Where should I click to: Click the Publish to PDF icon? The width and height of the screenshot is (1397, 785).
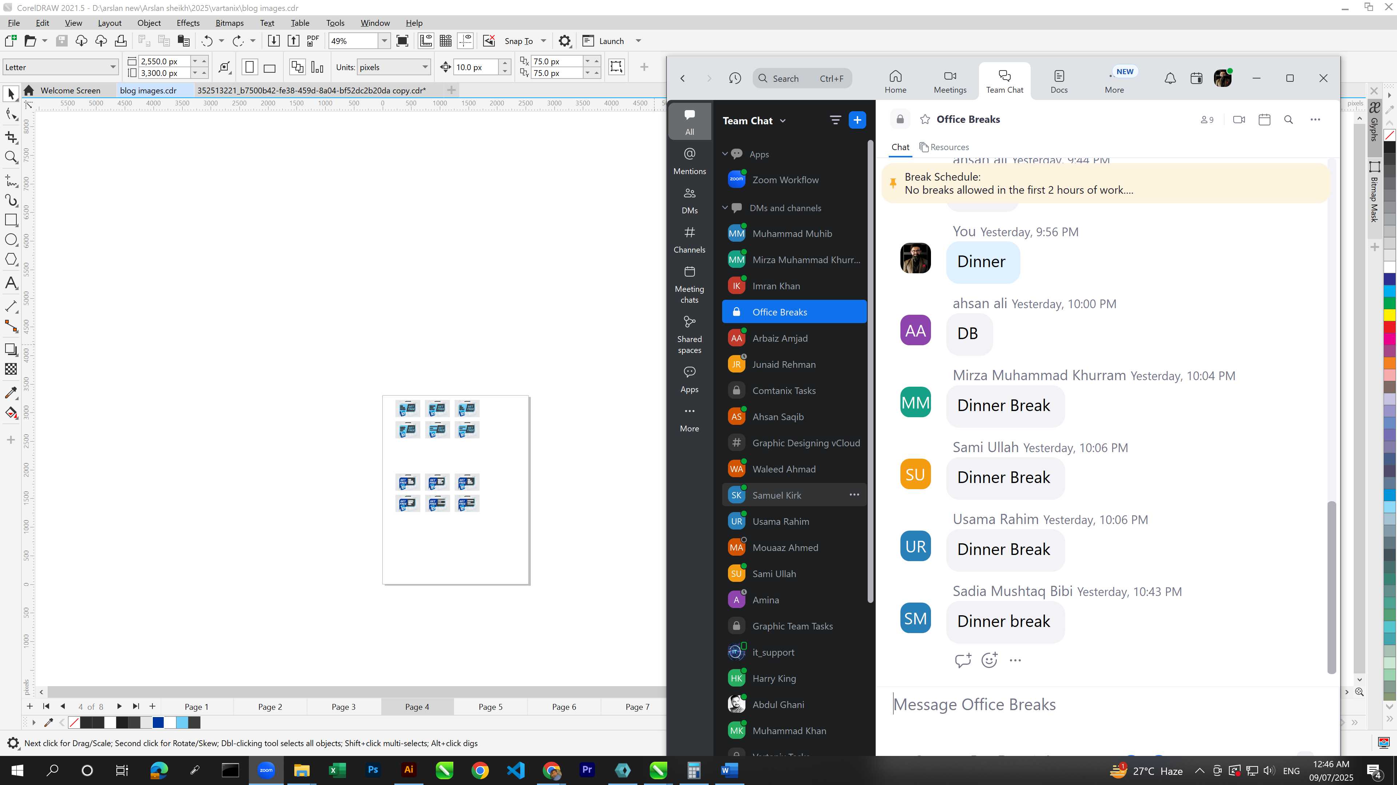point(313,41)
